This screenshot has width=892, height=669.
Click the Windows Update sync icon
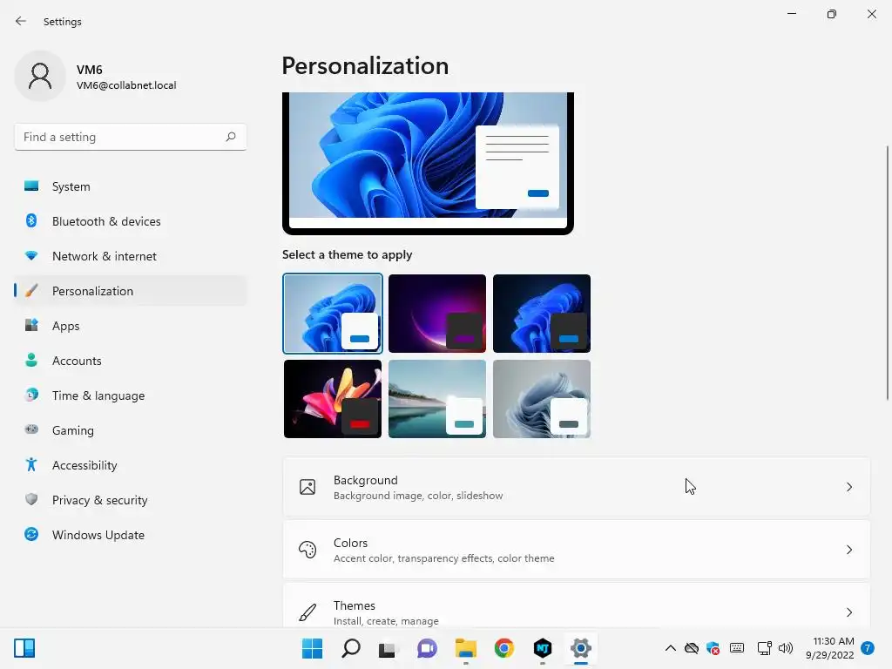tap(31, 534)
